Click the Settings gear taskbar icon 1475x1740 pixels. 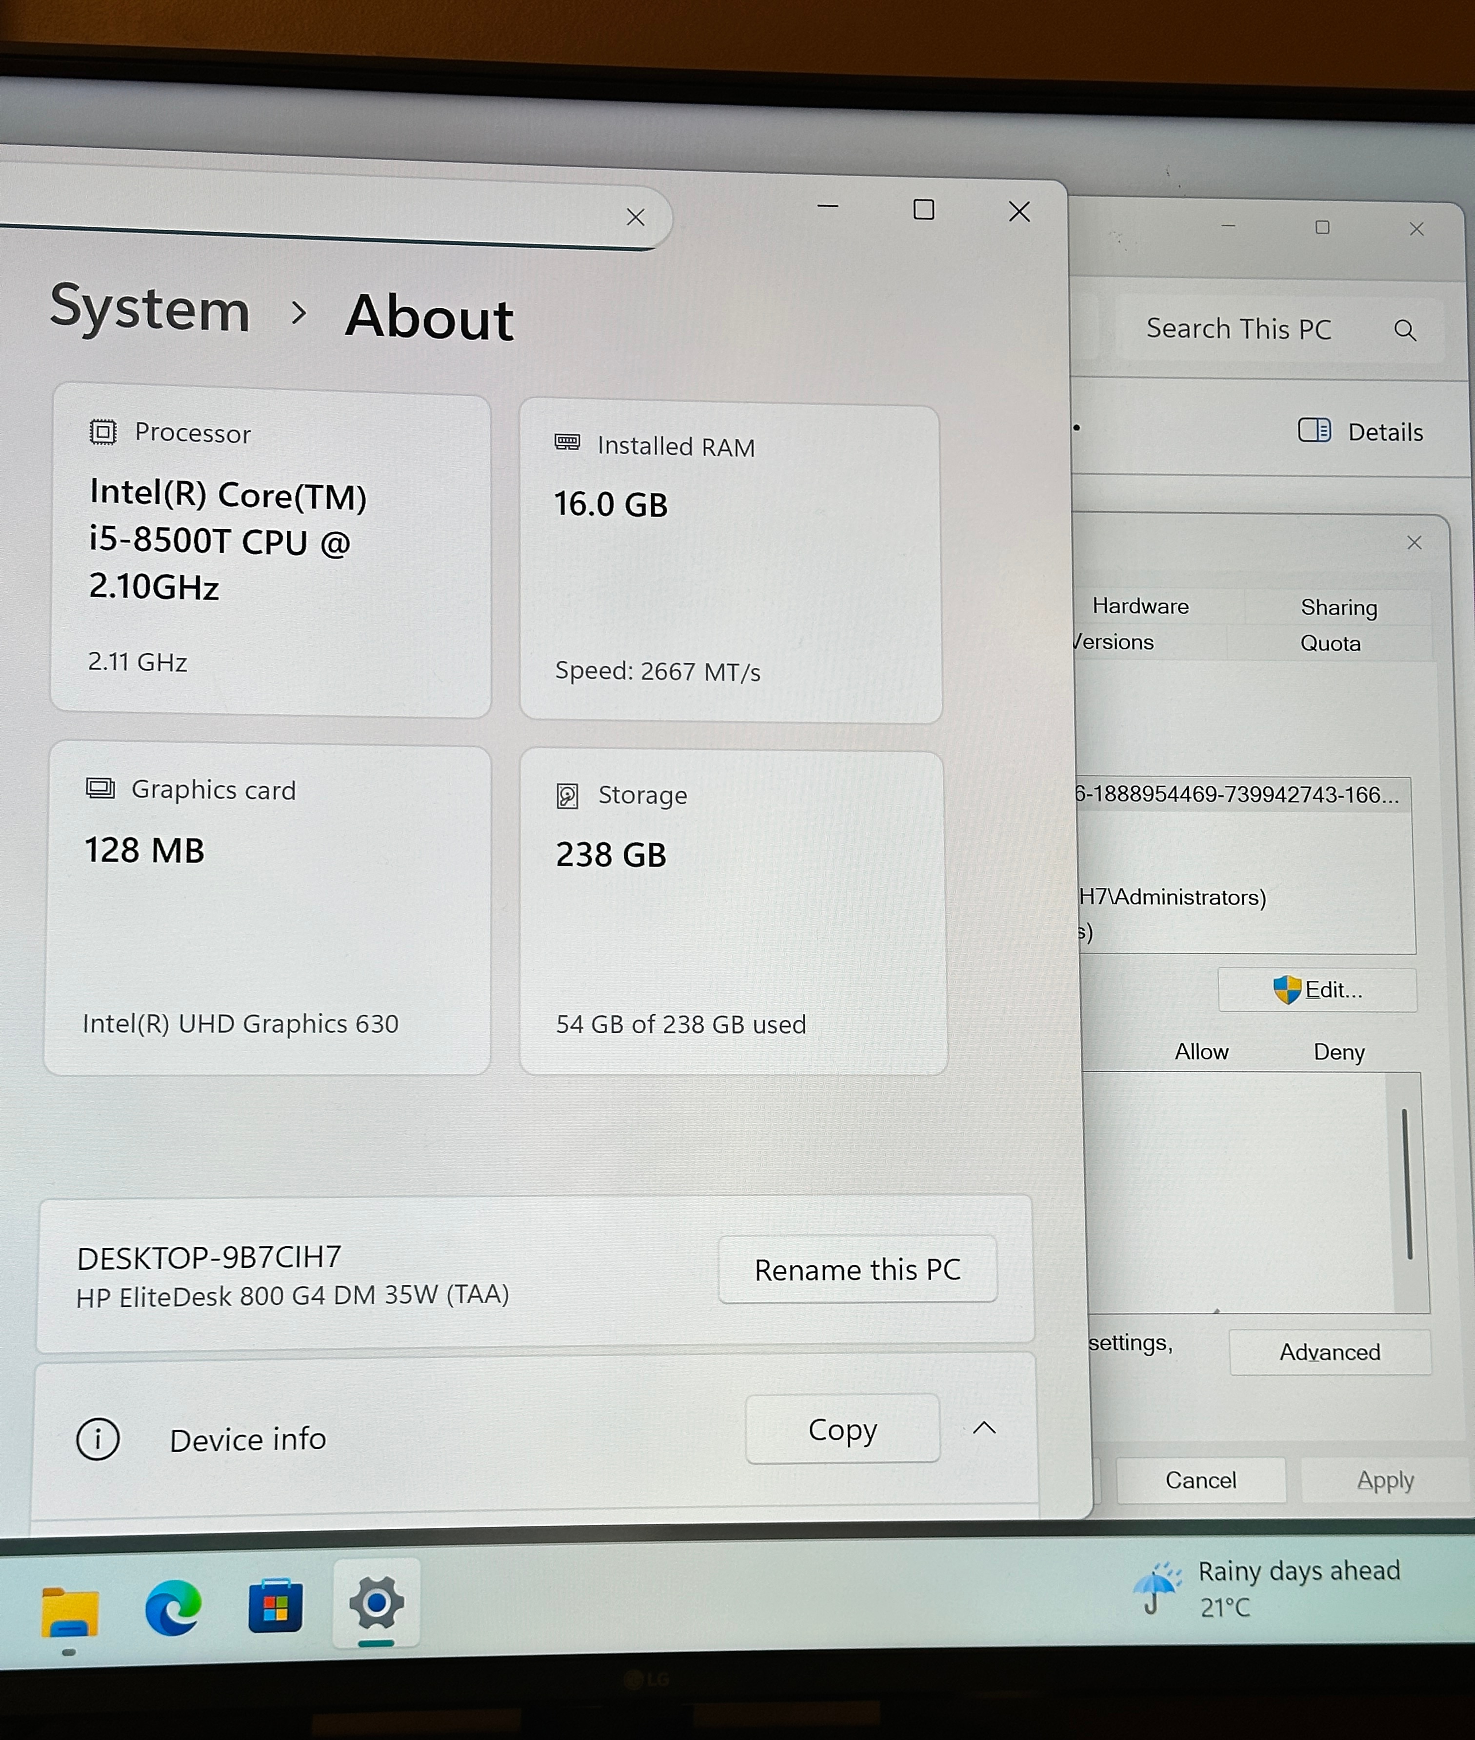pyautogui.click(x=376, y=1602)
